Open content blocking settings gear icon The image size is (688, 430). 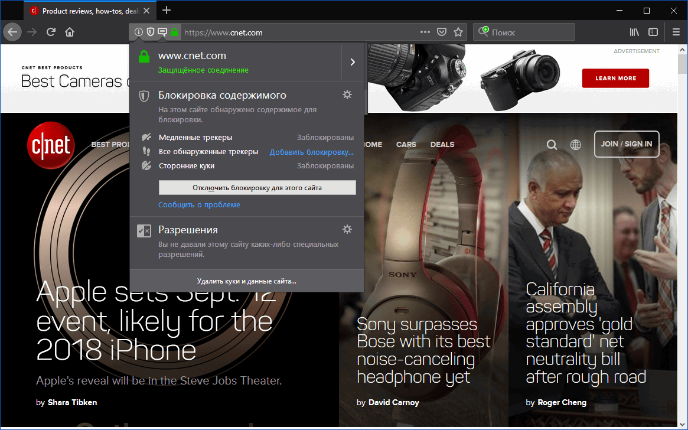pyautogui.click(x=347, y=95)
